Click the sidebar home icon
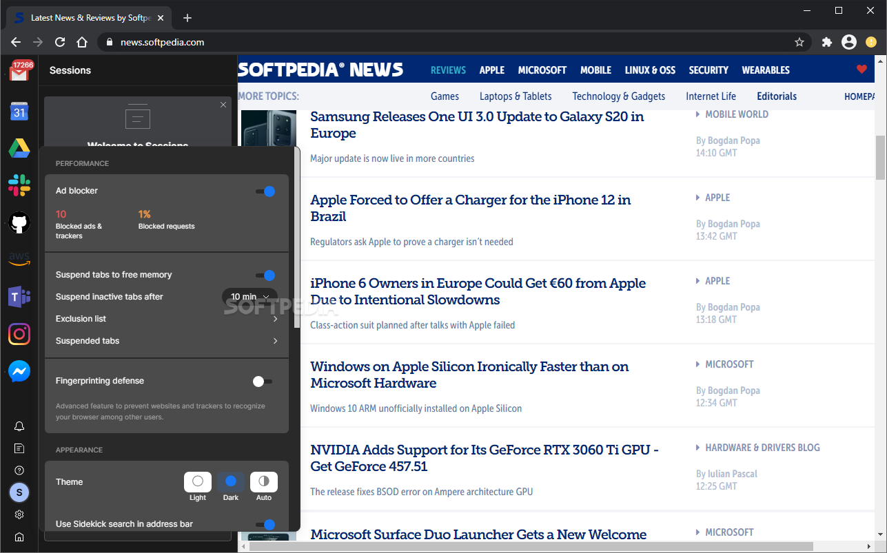The width and height of the screenshot is (887, 553). point(19,537)
